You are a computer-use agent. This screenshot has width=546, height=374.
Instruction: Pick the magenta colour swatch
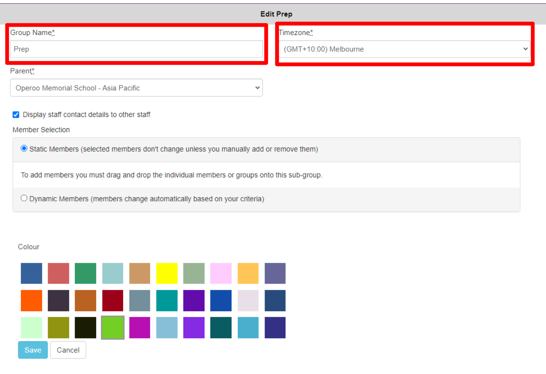tap(139, 328)
